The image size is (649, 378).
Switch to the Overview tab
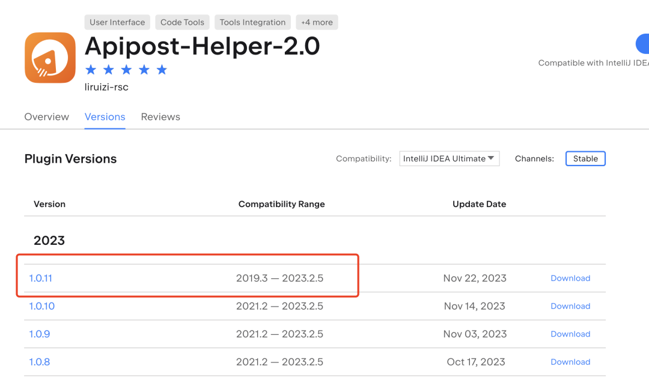pyautogui.click(x=46, y=117)
